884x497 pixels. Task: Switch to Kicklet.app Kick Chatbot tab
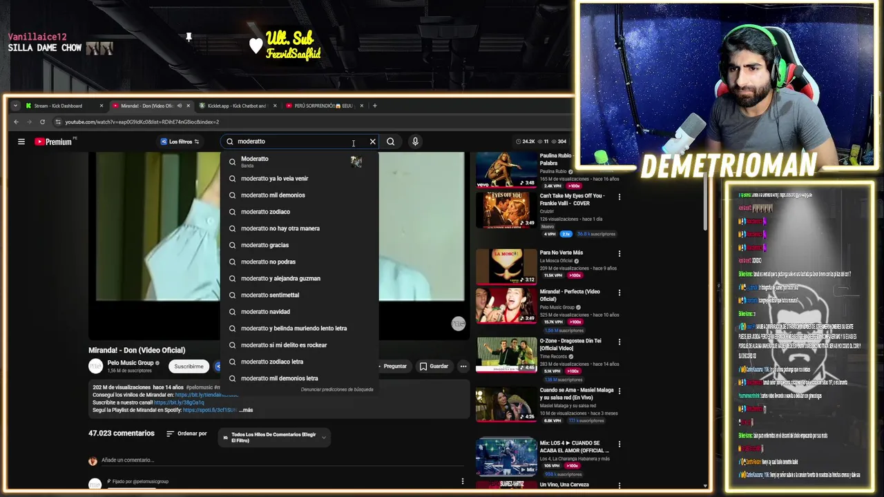point(237,106)
